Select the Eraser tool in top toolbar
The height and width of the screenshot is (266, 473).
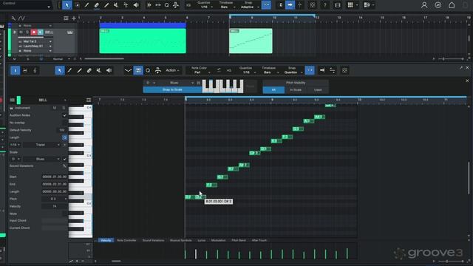(x=97, y=5)
